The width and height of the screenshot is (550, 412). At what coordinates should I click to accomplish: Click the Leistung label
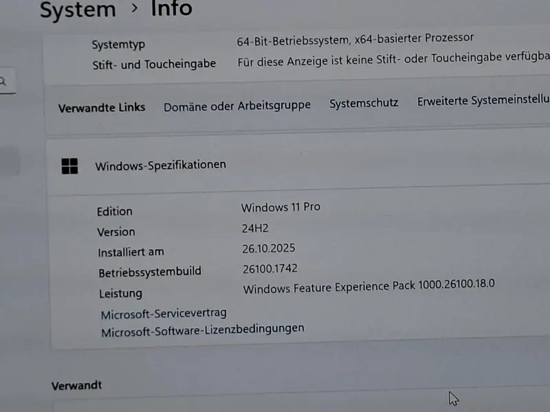(121, 293)
